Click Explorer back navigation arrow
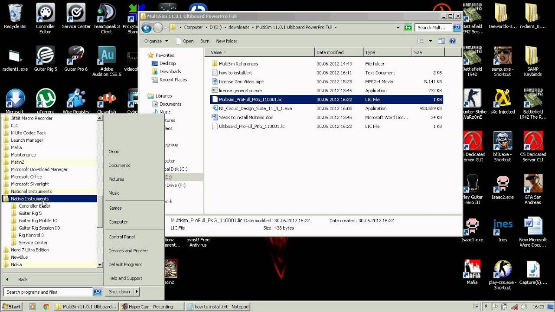Viewport: 555px width, 312px height. pyautogui.click(x=147, y=28)
